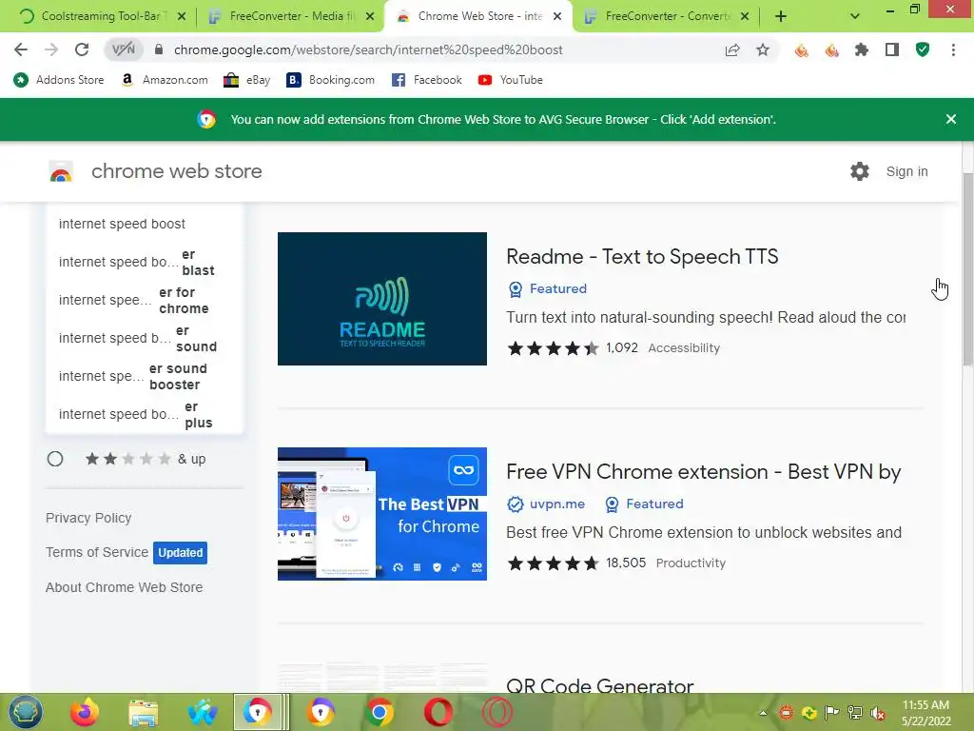Screen dimensions: 974x731
Task: Open Free VPN Chrome extension title
Action: (704, 472)
